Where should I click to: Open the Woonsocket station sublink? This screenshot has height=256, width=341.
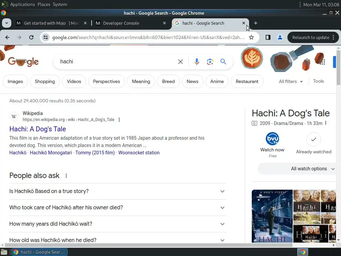point(139,153)
